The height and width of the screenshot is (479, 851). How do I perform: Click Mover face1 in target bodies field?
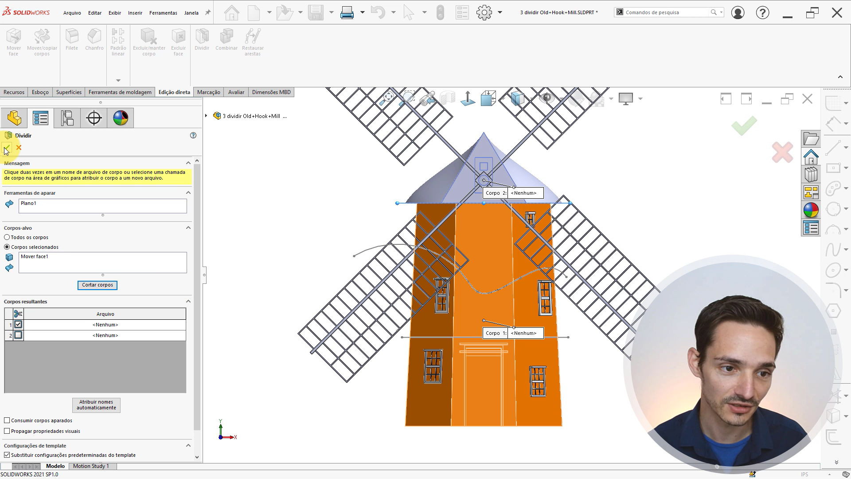(34, 256)
